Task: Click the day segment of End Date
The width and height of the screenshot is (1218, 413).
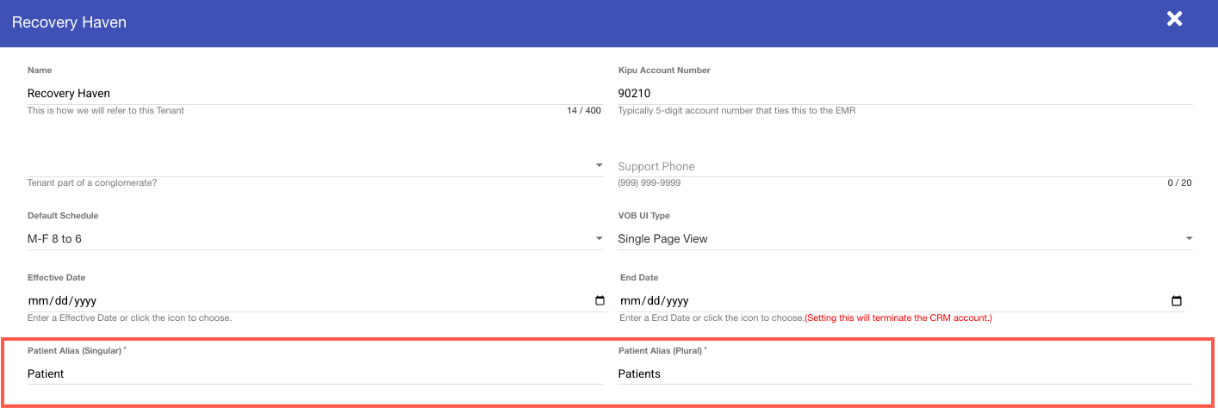Action: [649, 301]
